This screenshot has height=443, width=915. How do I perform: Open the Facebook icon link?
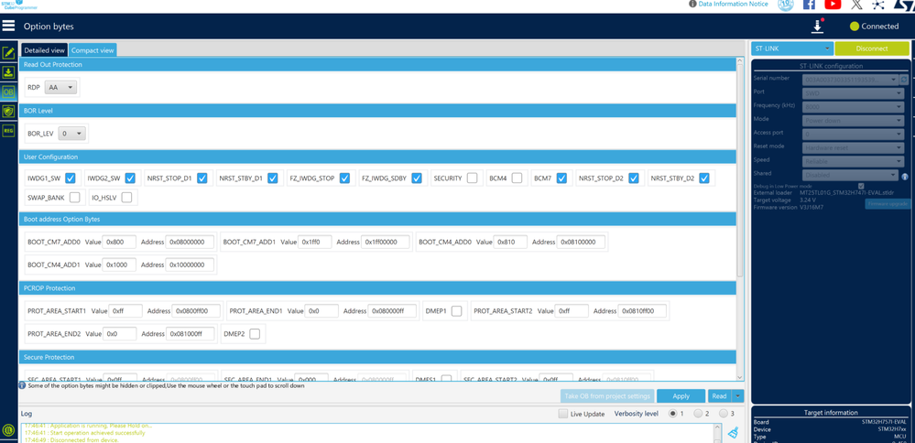pos(810,5)
